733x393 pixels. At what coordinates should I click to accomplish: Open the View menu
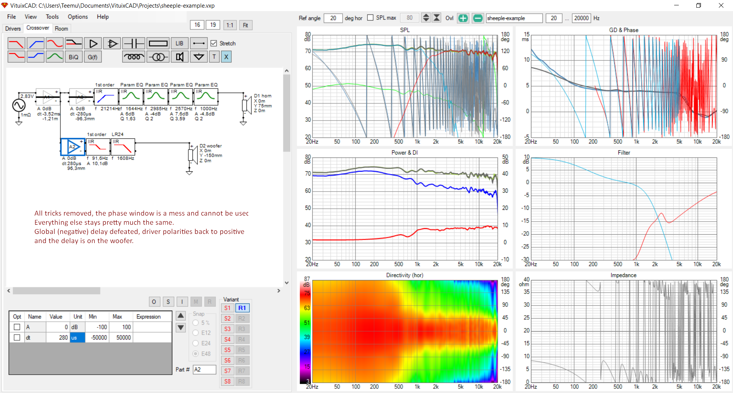pos(31,17)
